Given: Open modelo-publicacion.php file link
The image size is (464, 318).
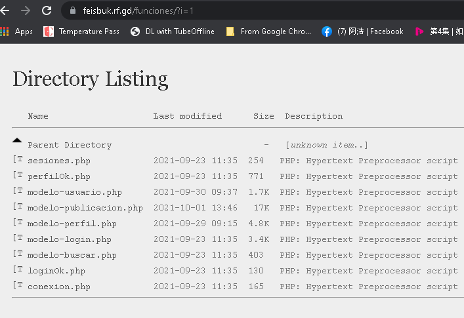Looking at the screenshot, I should 85,208.
